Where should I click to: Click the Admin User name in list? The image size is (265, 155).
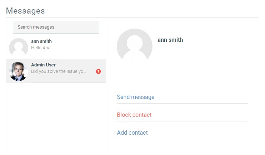click(43, 65)
